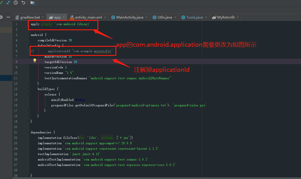
Task: Click the class icon on Tools.java tab
Action: pos(183,17)
